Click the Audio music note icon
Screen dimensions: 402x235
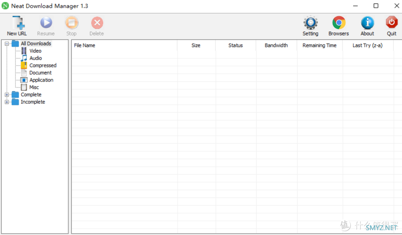24,58
